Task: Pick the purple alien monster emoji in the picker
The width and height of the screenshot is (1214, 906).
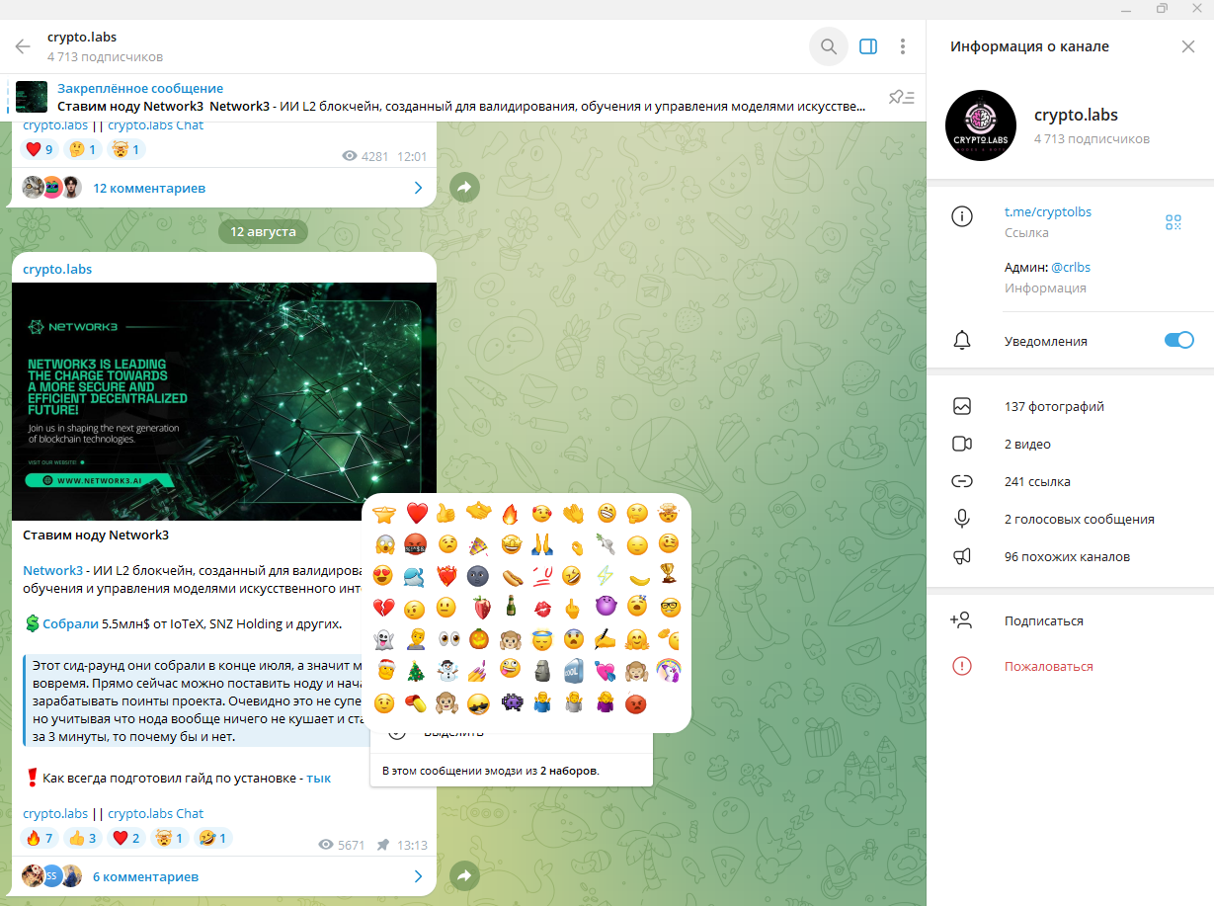Action: coord(510,702)
